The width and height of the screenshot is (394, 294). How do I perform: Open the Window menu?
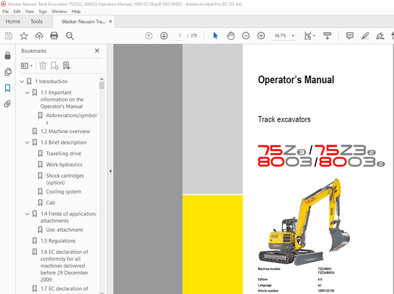[x=59, y=11]
